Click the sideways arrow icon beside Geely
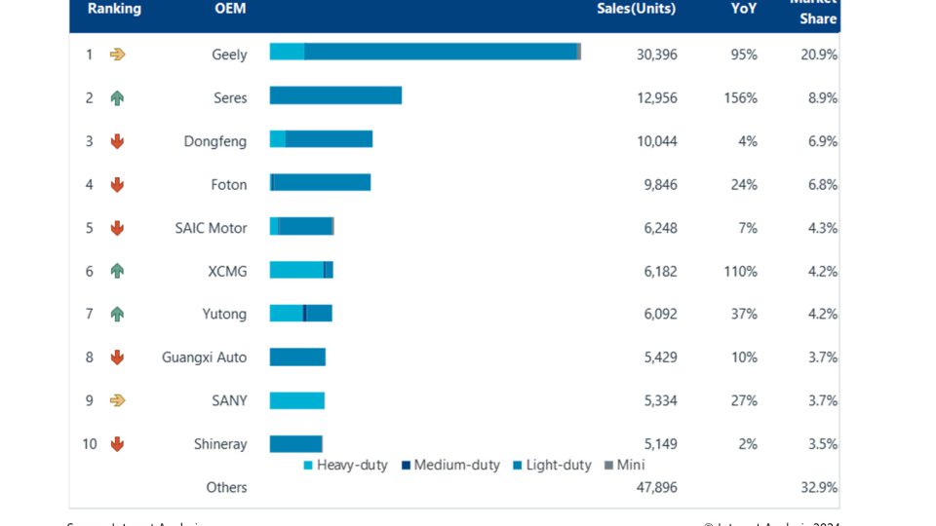Screen dimensions: 936x526 coord(118,55)
